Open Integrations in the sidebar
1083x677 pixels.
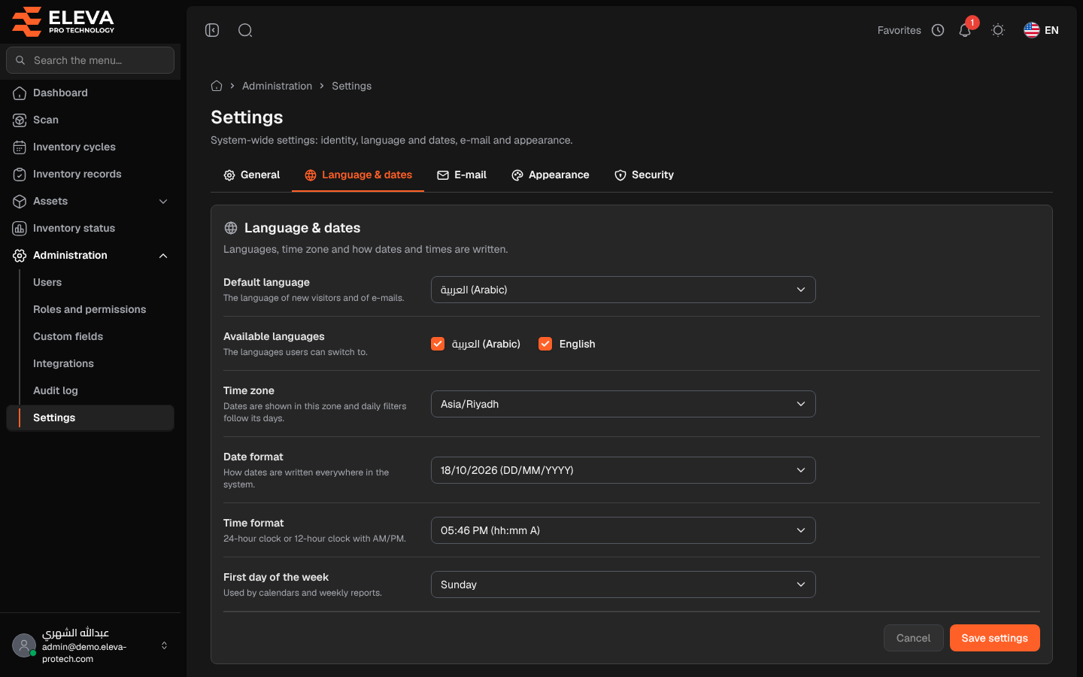[63, 363]
